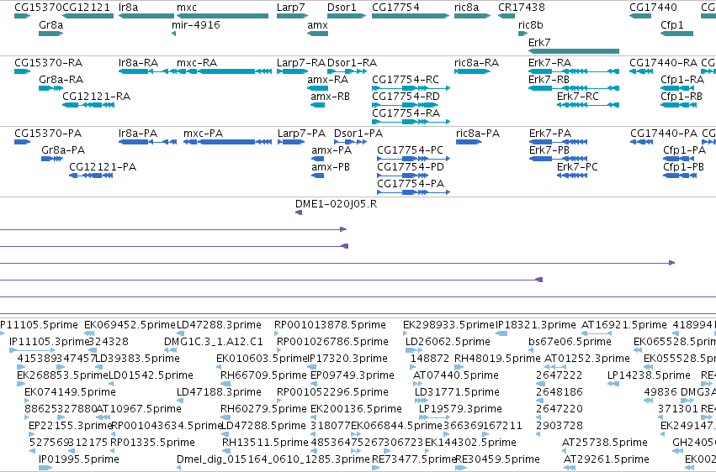Screen dimensions: 716x472
Task: Click the CG17440 gene label
Action: tap(653, 8)
